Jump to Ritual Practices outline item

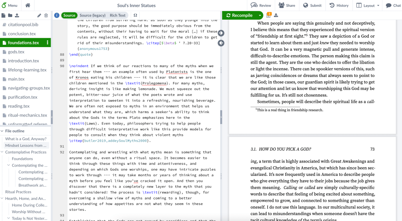tap(18, 192)
